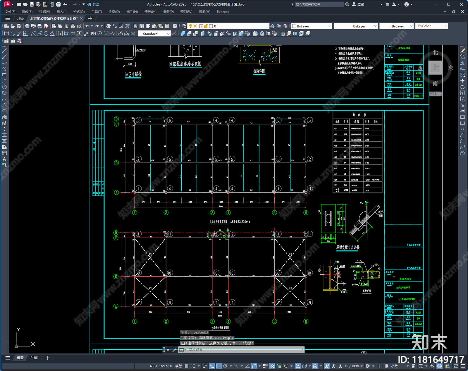This screenshot has height=371, width=468.
Task: Click the help search keyword field
Action: tap(319, 4)
